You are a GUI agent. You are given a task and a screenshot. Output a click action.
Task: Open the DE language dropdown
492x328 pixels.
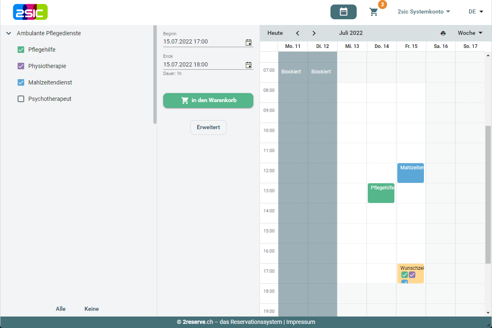pyautogui.click(x=476, y=12)
